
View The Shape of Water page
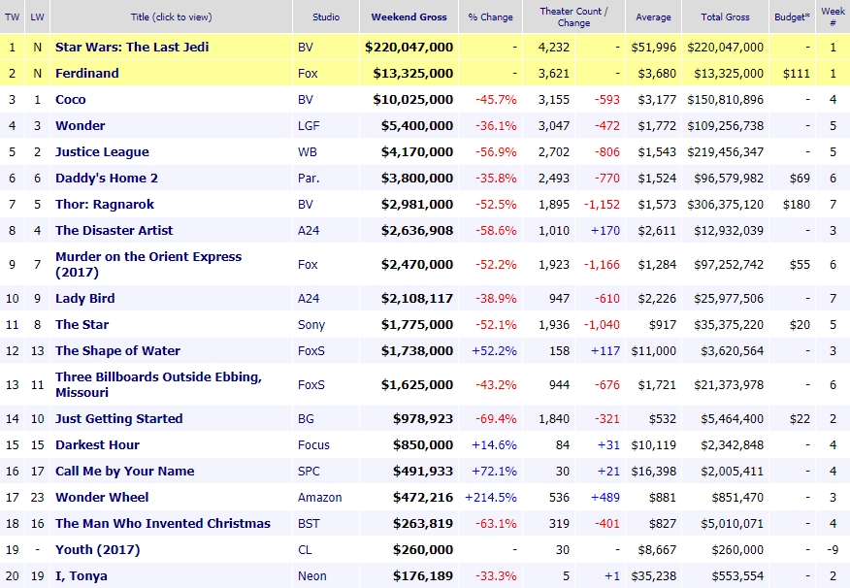pos(117,350)
